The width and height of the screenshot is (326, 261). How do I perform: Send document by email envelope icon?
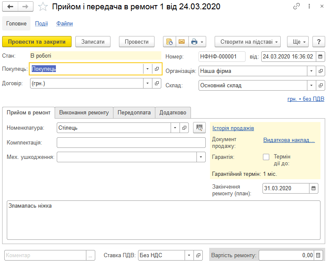click(x=182, y=42)
